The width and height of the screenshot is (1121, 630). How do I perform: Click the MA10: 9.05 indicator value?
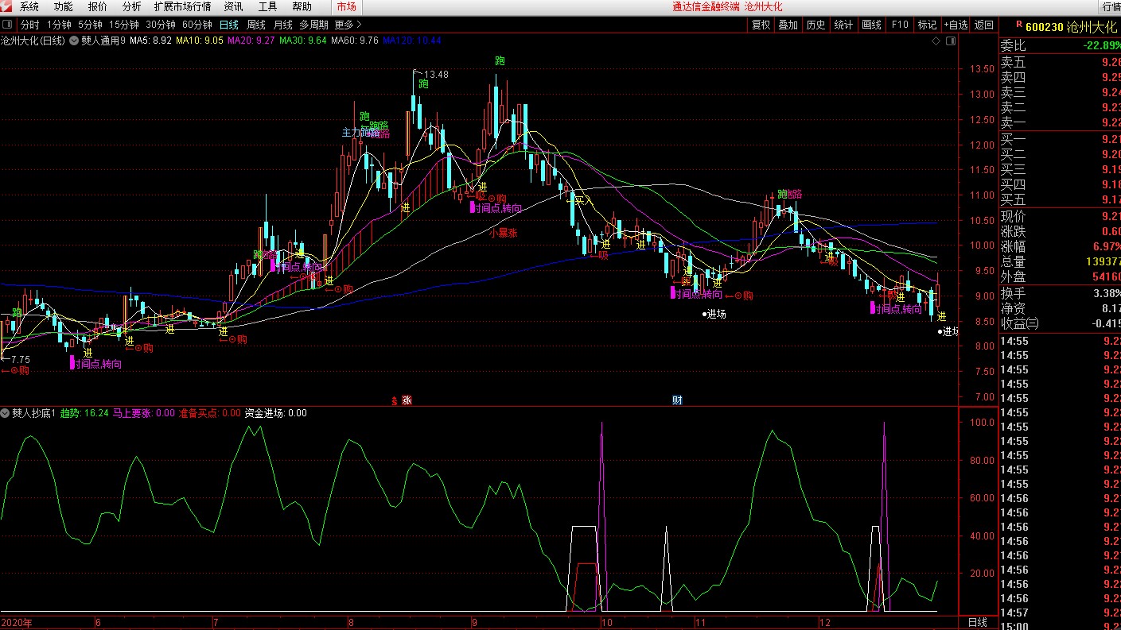pyautogui.click(x=200, y=40)
